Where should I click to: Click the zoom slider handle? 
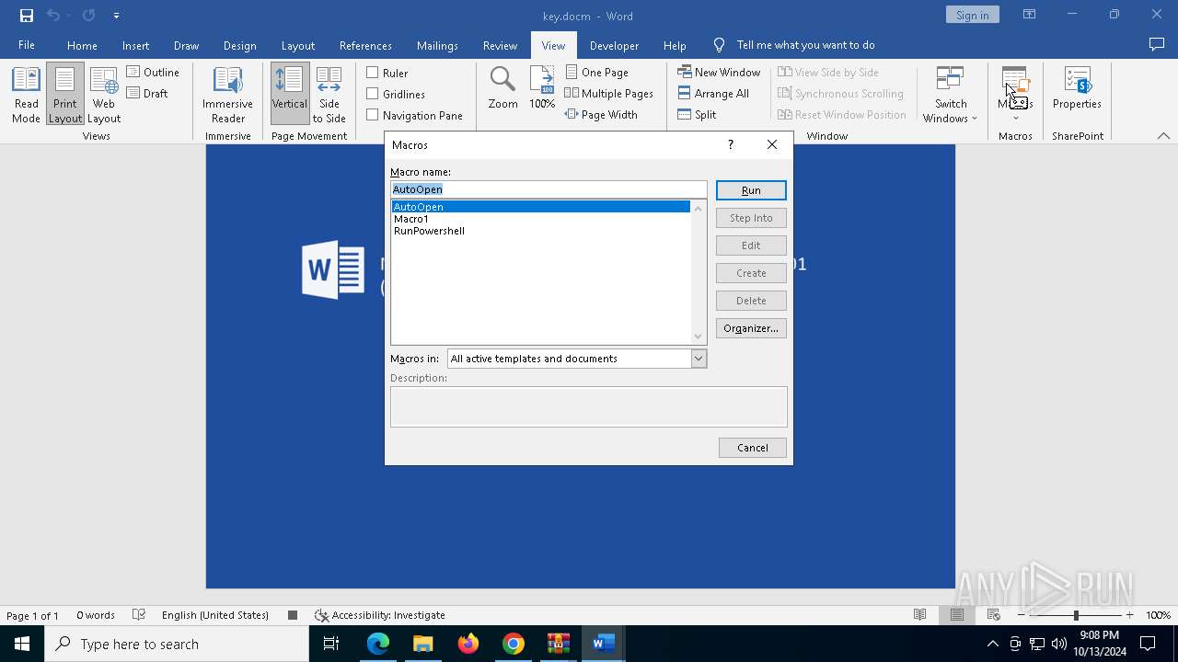(x=1075, y=615)
